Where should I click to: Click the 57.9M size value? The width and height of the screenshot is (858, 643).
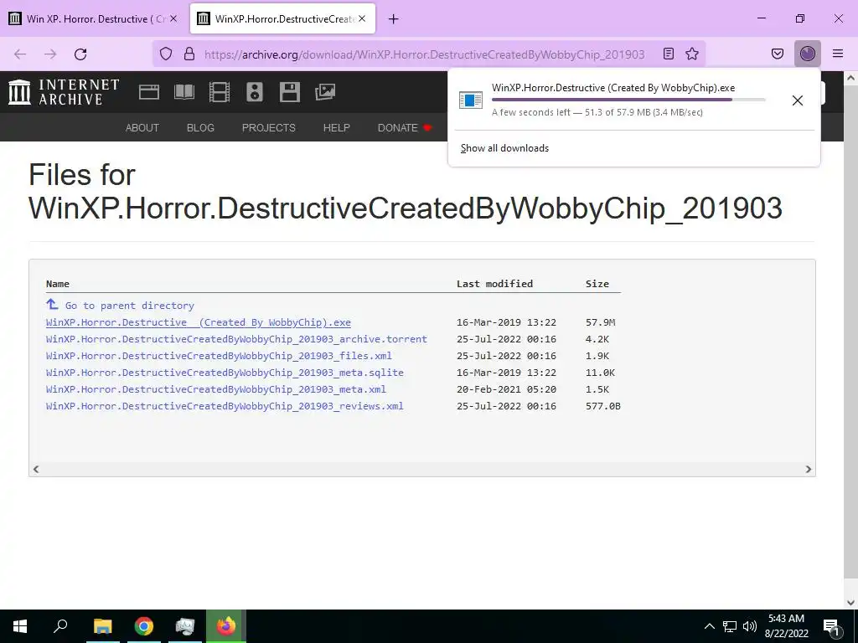(600, 322)
